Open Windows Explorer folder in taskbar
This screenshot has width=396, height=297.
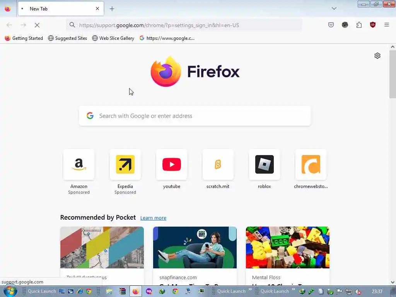(x=109, y=292)
